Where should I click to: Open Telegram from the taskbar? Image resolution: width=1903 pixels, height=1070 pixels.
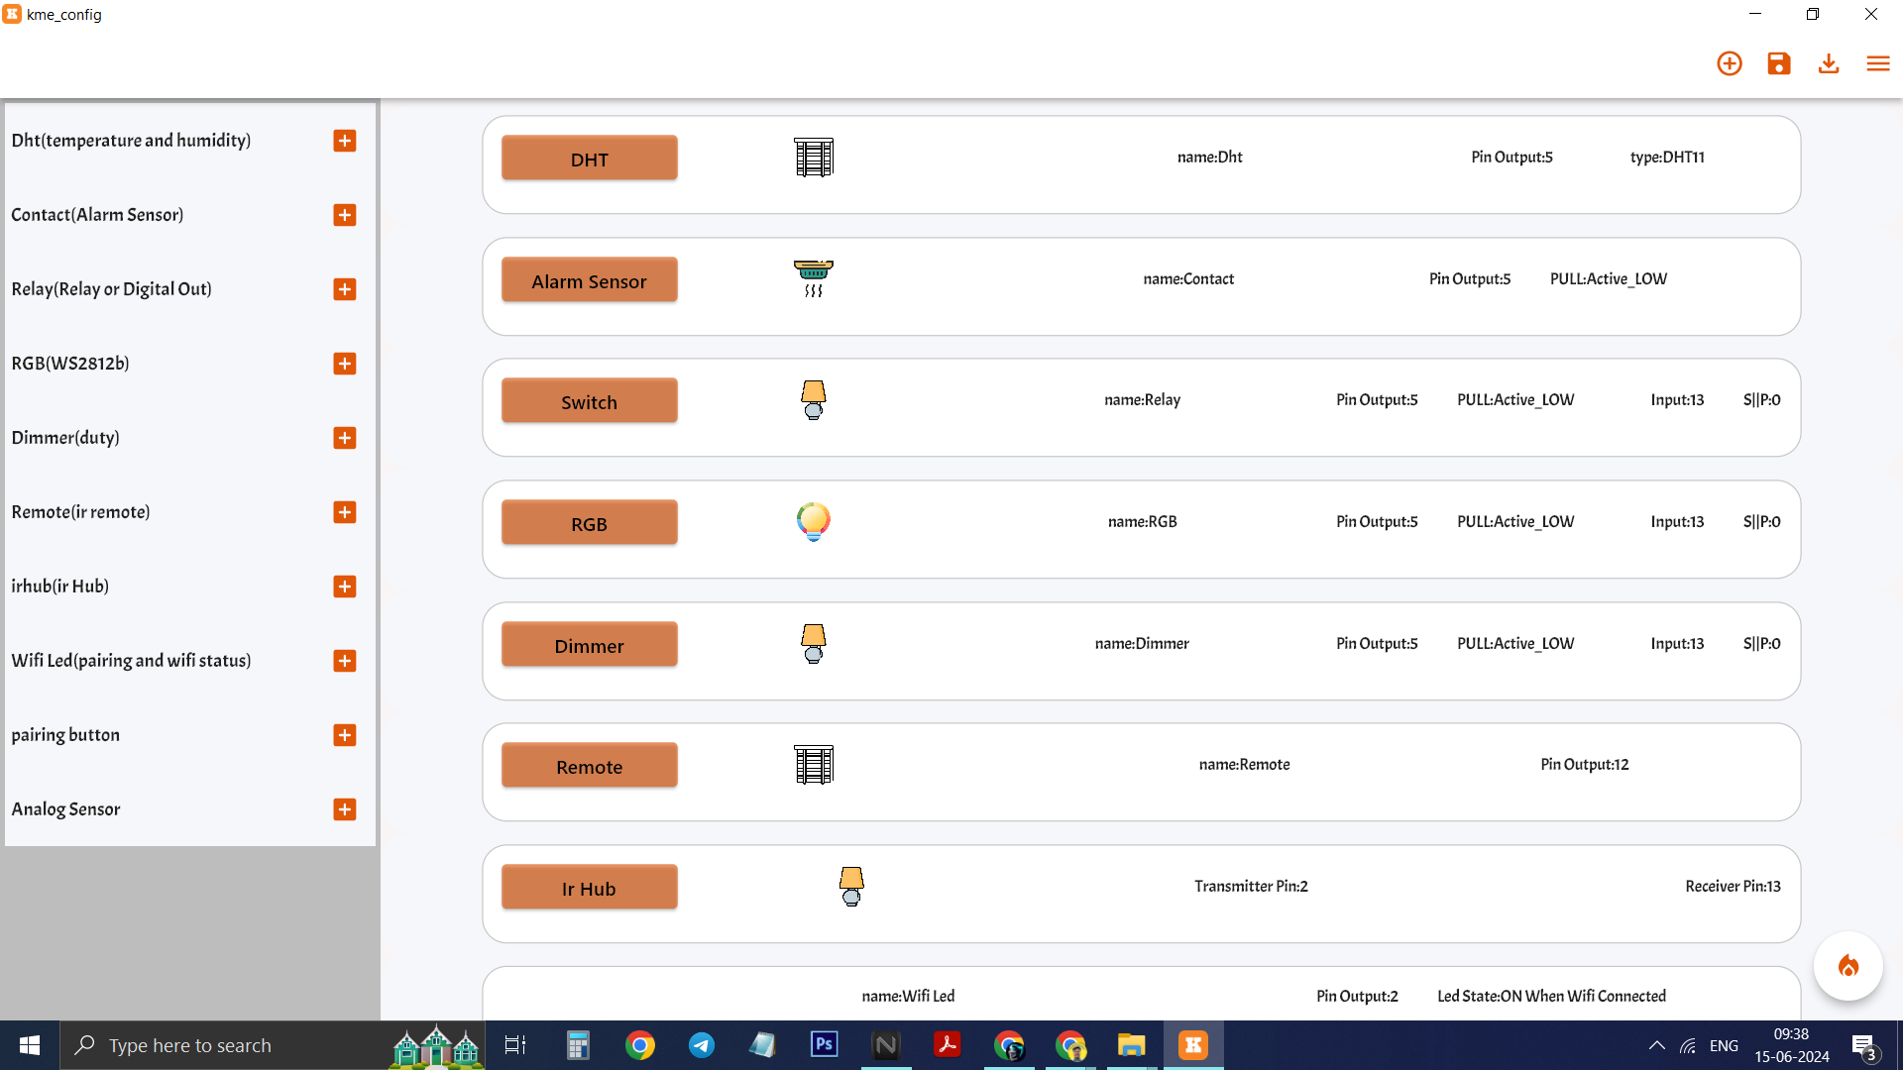(x=701, y=1045)
